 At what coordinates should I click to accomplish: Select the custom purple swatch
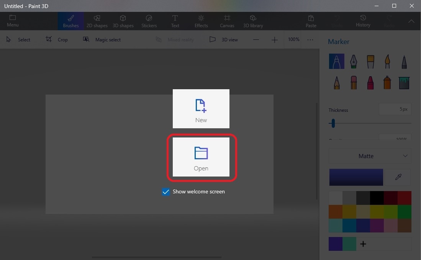(336, 244)
